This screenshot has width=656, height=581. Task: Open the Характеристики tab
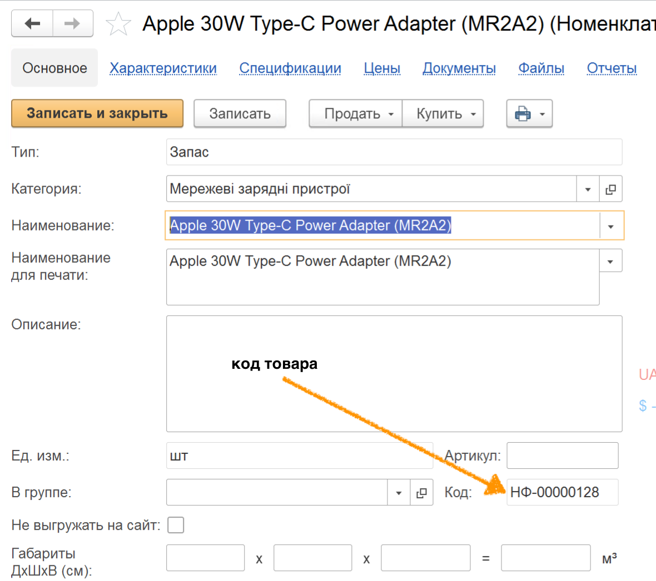click(163, 68)
